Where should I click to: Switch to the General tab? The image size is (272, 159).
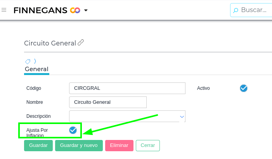(x=36, y=69)
